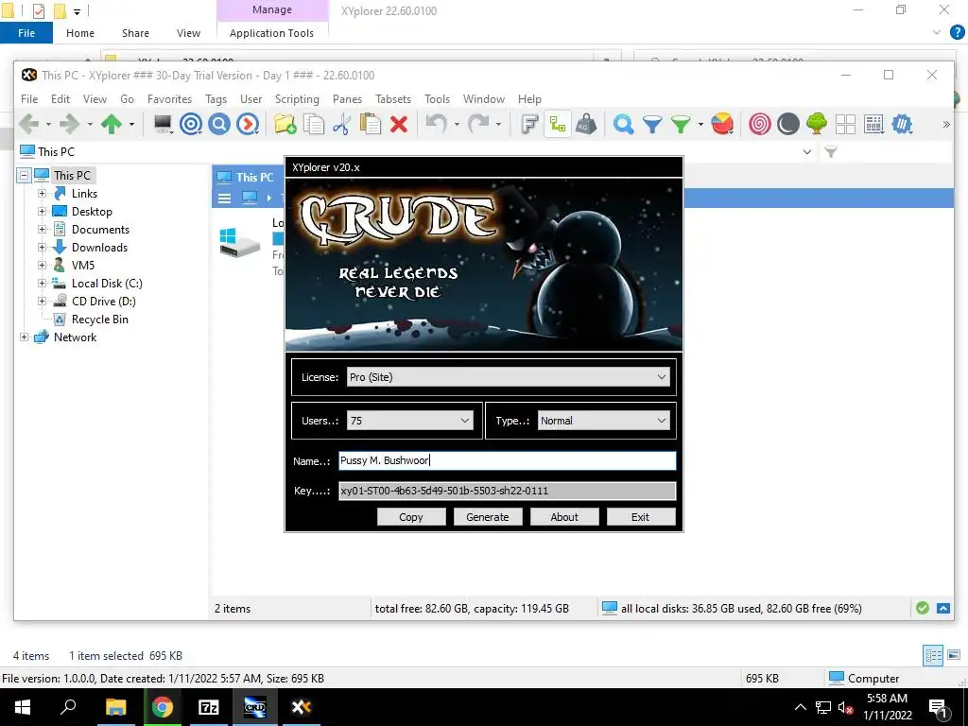
Task: Expand the Links tree node
Action: pos(42,193)
